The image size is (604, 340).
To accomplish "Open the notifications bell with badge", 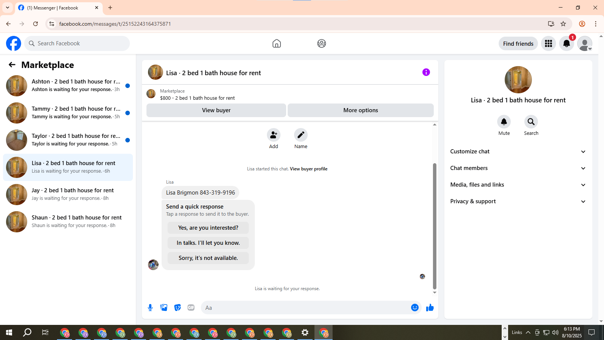I will point(567,43).
